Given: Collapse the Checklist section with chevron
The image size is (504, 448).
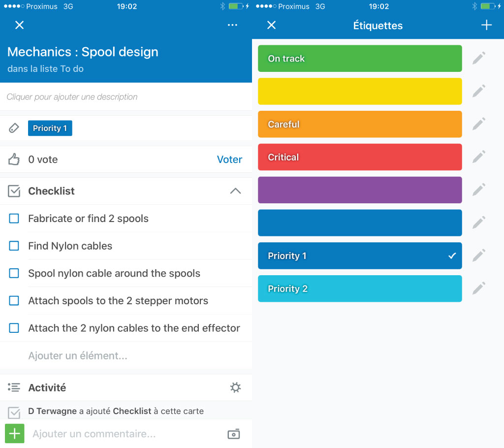Looking at the screenshot, I should click(x=236, y=191).
